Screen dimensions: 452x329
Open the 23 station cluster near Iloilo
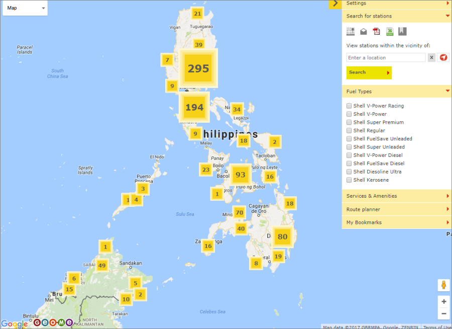[x=206, y=170]
